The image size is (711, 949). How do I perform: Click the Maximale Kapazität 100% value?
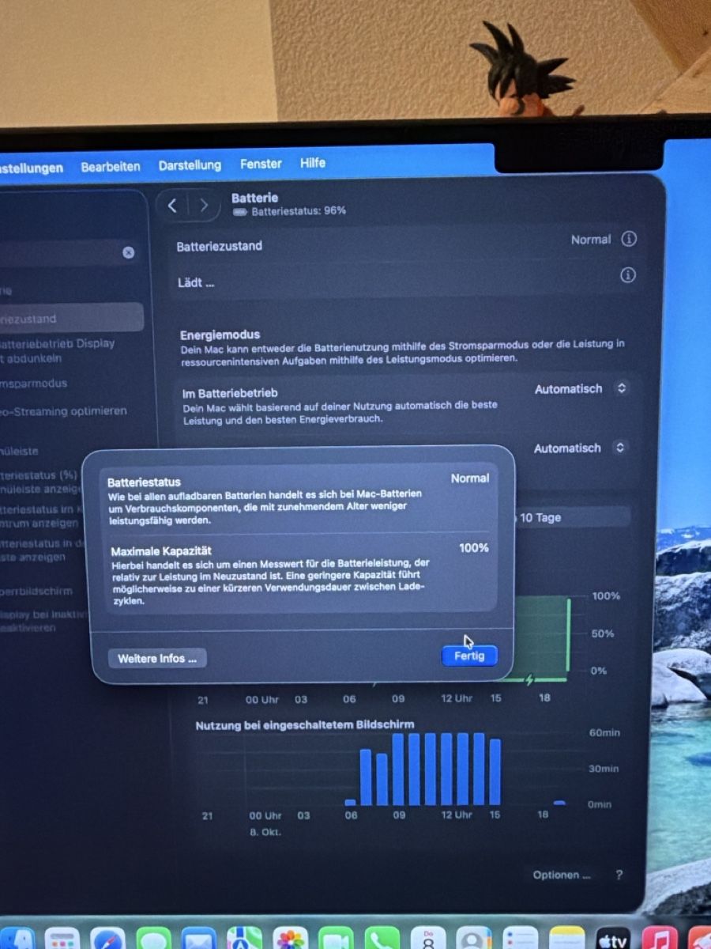click(x=474, y=548)
